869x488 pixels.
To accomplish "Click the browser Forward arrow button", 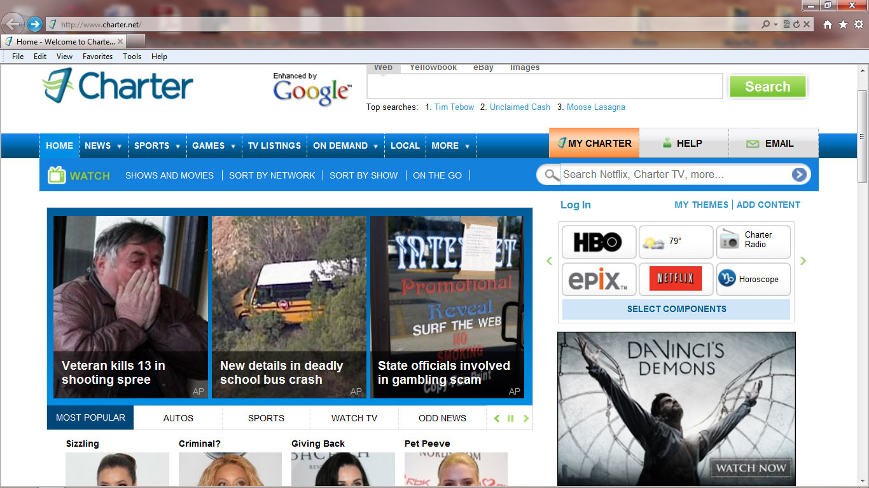I will coord(35,25).
